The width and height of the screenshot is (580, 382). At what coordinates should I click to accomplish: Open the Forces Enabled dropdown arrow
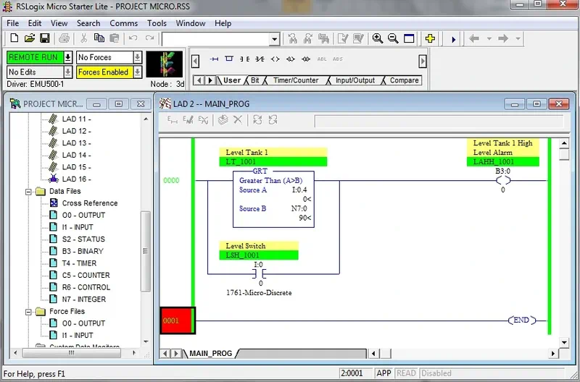click(x=137, y=72)
